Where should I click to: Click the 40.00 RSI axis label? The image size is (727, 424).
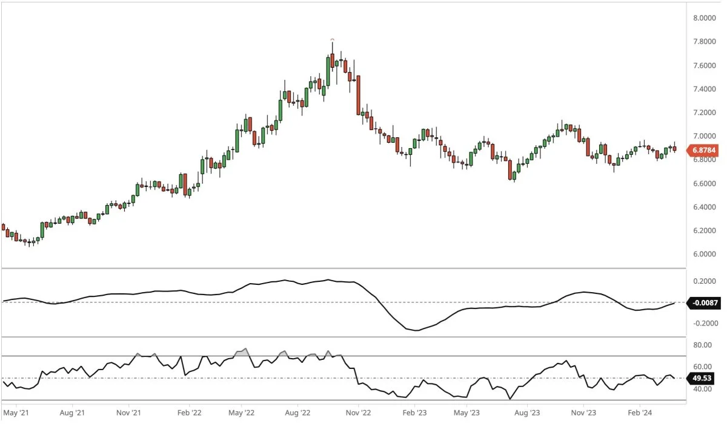[x=703, y=390]
